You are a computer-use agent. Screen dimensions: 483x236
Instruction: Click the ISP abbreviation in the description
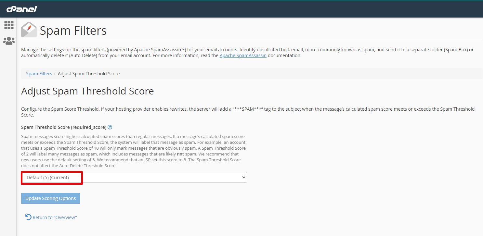(x=147, y=160)
